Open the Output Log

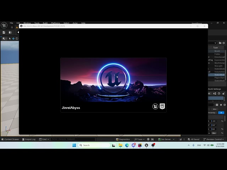tap(29, 139)
